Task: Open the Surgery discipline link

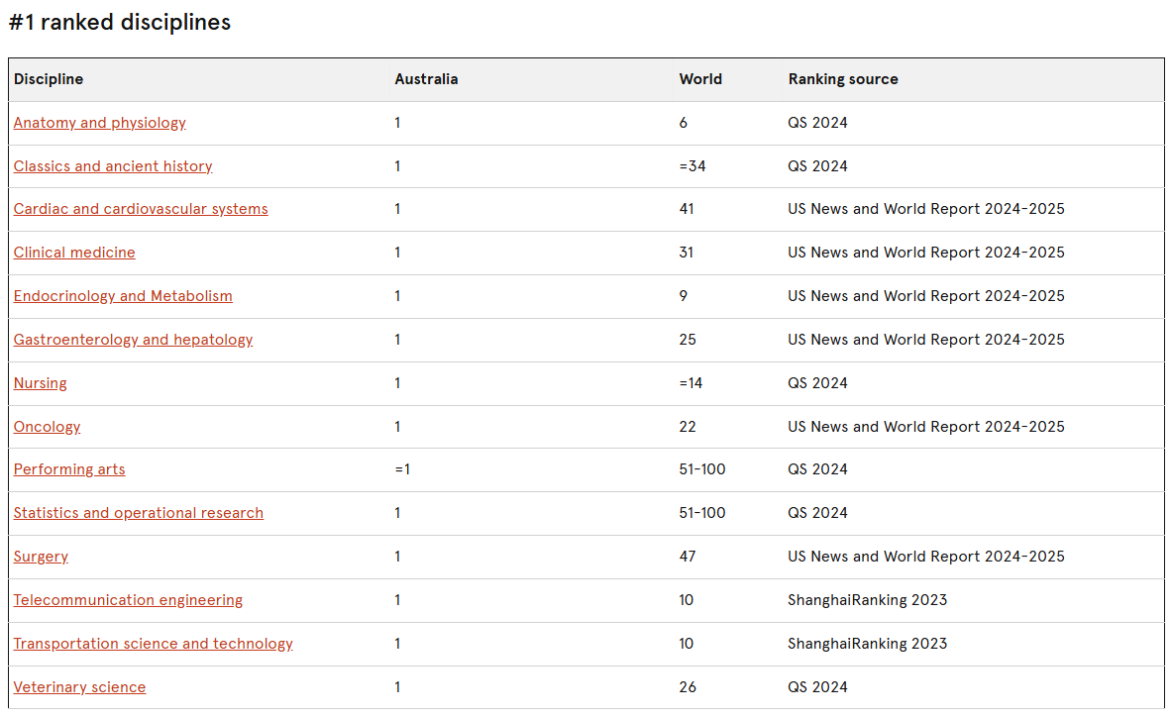Action: pyautogui.click(x=41, y=557)
